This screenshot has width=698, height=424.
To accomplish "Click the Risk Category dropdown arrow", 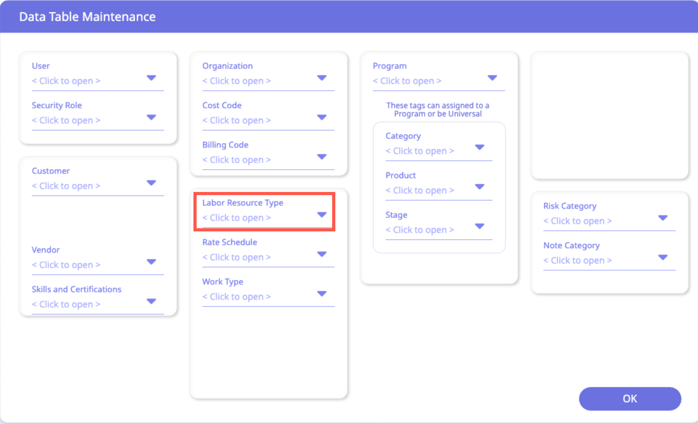I will click(x=663, y=218).
